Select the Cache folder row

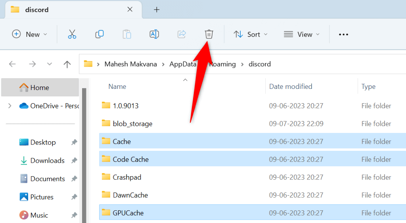pyautogui.click(x=253, y=141)
